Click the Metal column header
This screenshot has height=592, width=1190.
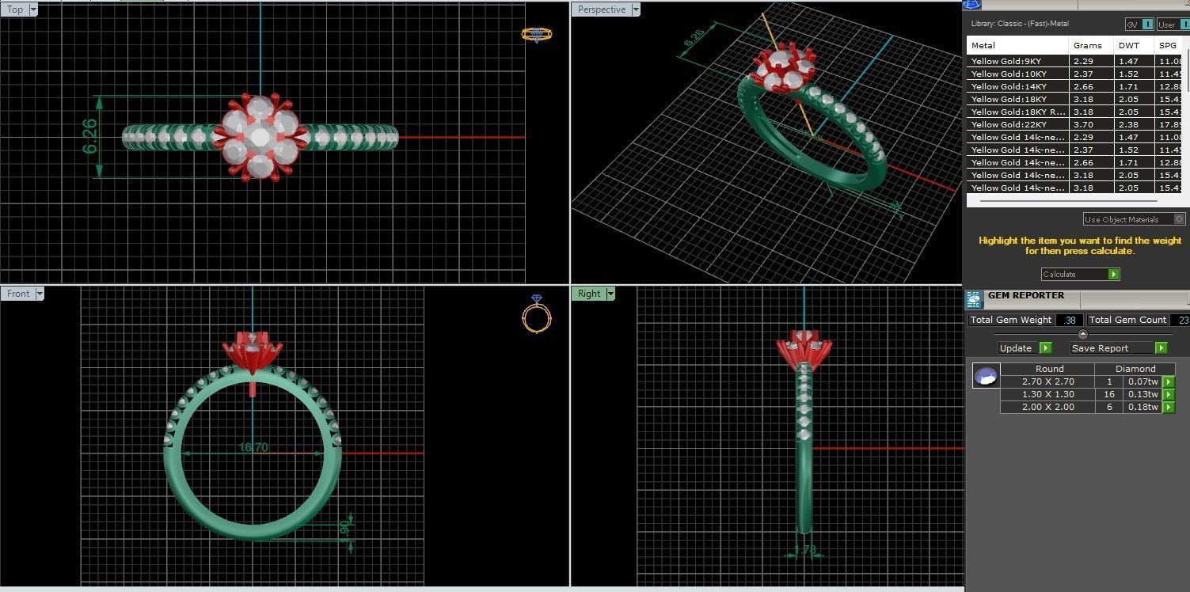click(x=1017, y=46)
